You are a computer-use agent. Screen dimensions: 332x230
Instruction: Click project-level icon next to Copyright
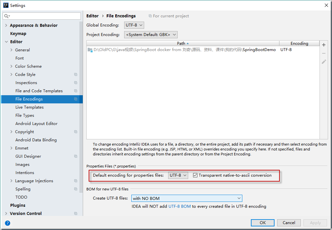pos(76,132)
